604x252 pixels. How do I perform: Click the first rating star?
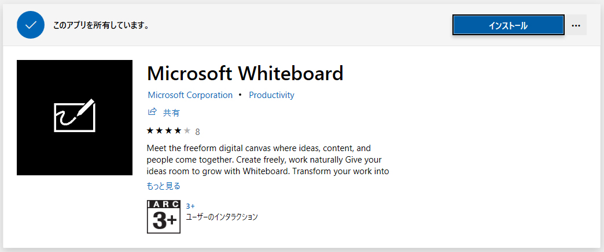pos(150,131)
